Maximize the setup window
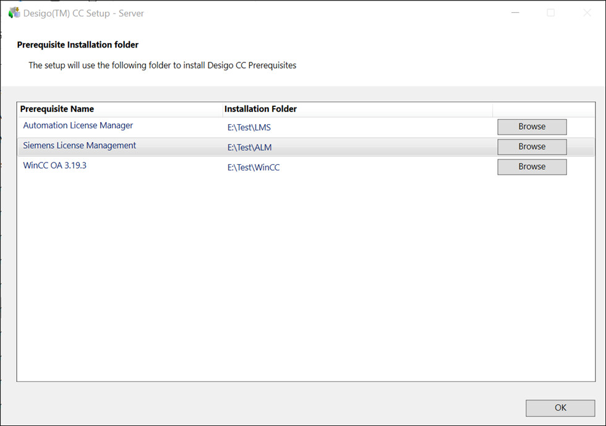The height and width of the screenshot is (426, 606). click(x=550, y=13)
